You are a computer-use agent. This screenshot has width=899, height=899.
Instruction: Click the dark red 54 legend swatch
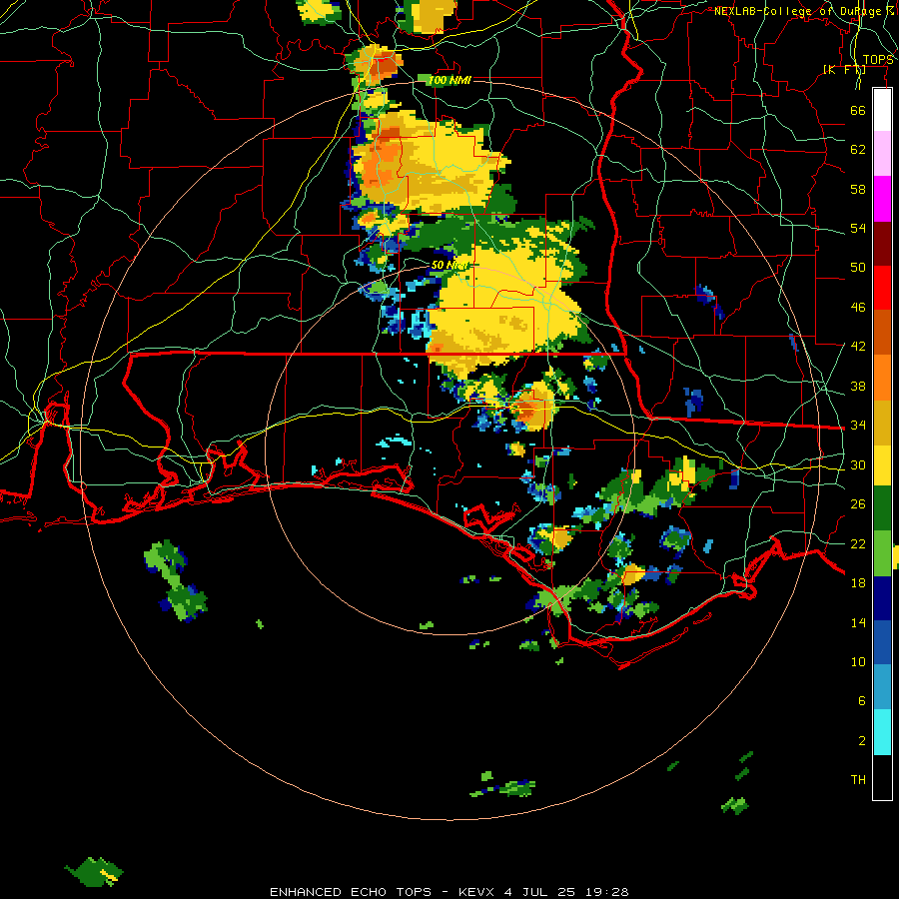click(x=882, y=243)
